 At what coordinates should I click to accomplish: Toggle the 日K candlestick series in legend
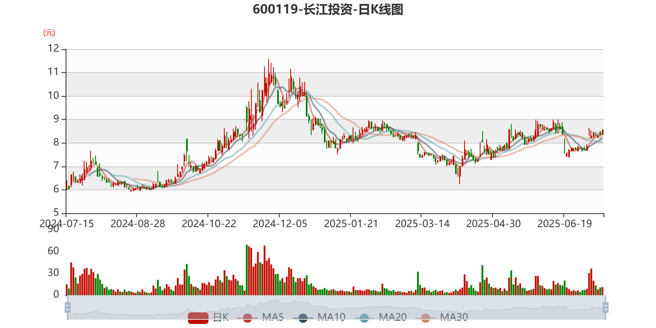click(208, 317)
